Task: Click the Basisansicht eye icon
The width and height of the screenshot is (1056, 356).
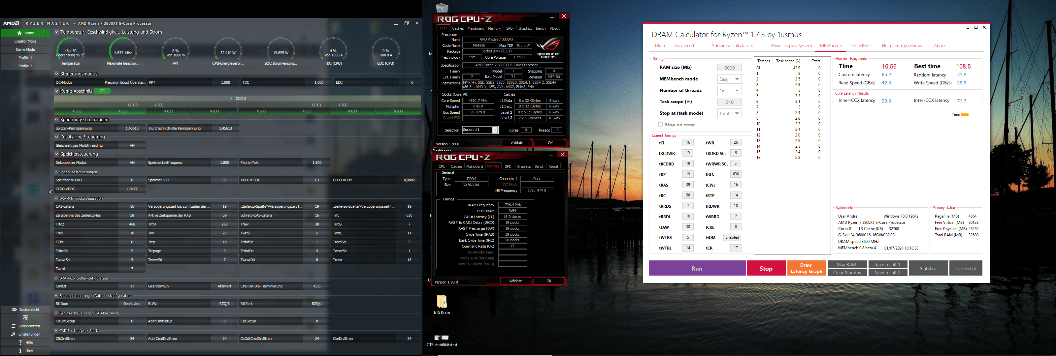Action: (14, 310)
